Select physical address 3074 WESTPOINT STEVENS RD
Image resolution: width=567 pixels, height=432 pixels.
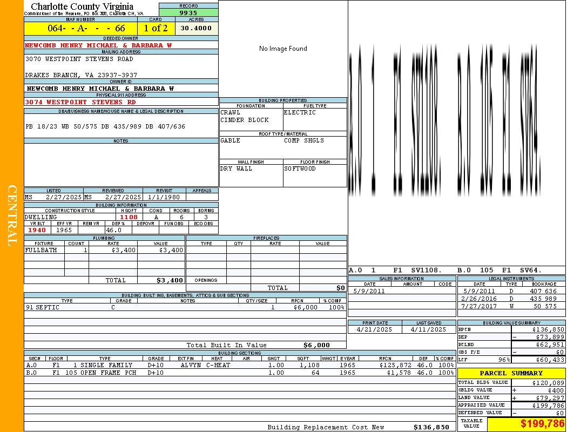[80, 102]
